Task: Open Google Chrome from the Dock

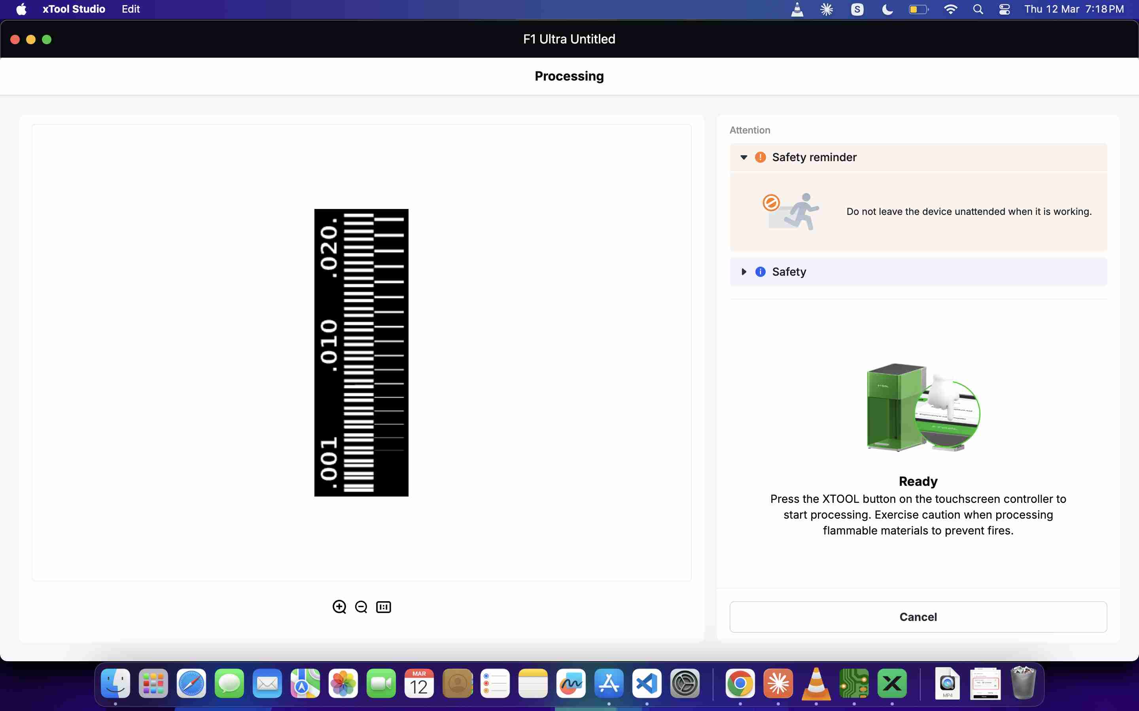Action: click(740, 683)
